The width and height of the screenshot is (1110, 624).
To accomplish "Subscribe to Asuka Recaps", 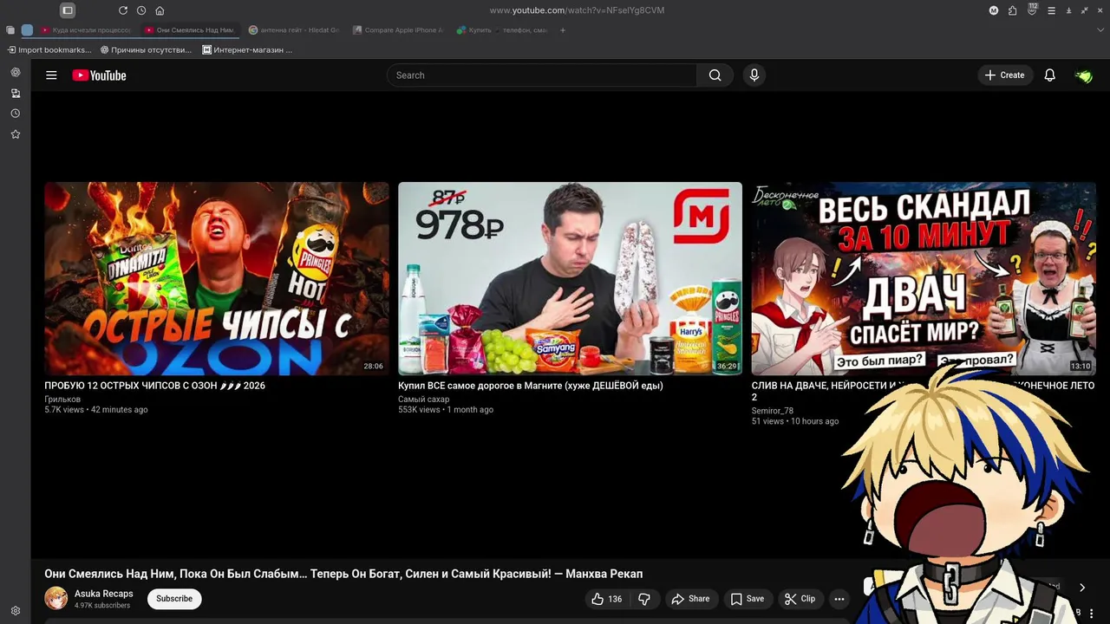I will click(174, 599).
